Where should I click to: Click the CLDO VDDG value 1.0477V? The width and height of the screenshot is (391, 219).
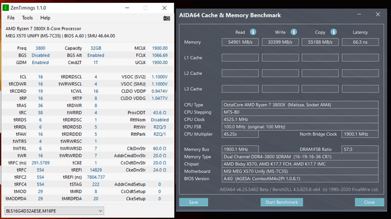tap(160, 99)
